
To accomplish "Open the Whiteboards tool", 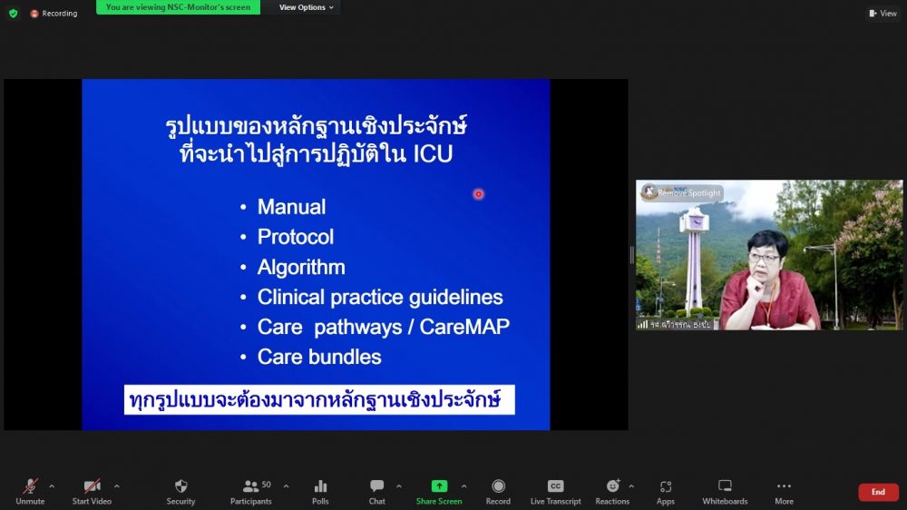I will [725, 491].
